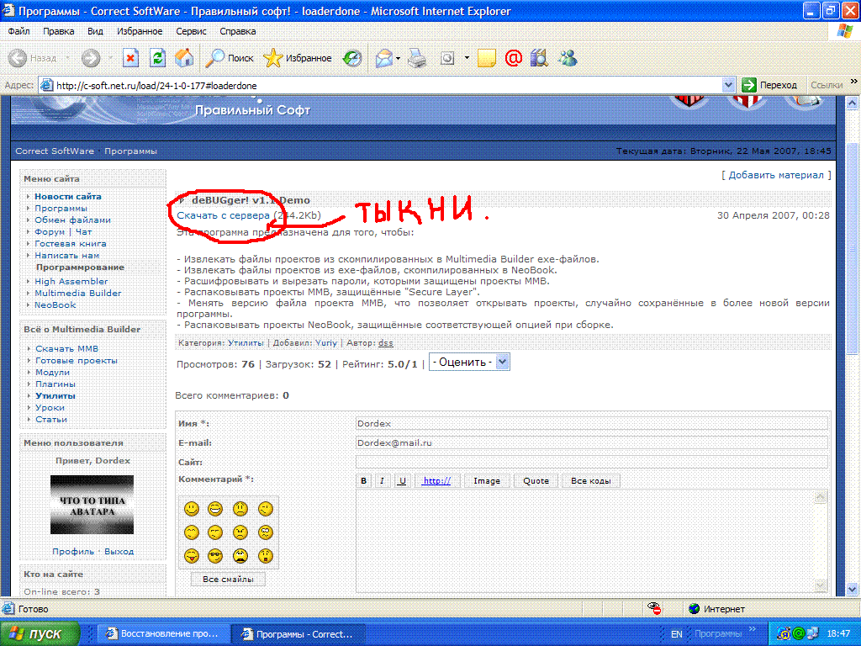This screenshot has height=646, width=861.
Task: Open dropdown arrow beside edit icon
Action: [467, 58]
